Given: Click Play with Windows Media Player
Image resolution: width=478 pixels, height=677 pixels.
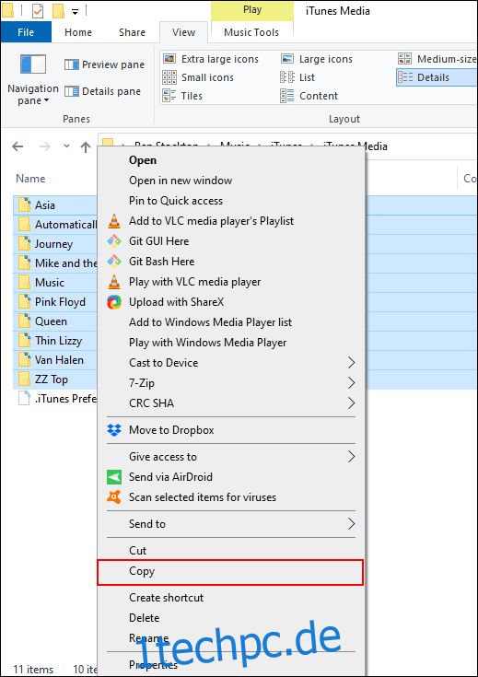Looking at the screenshot, I should [x=231, y=343].
